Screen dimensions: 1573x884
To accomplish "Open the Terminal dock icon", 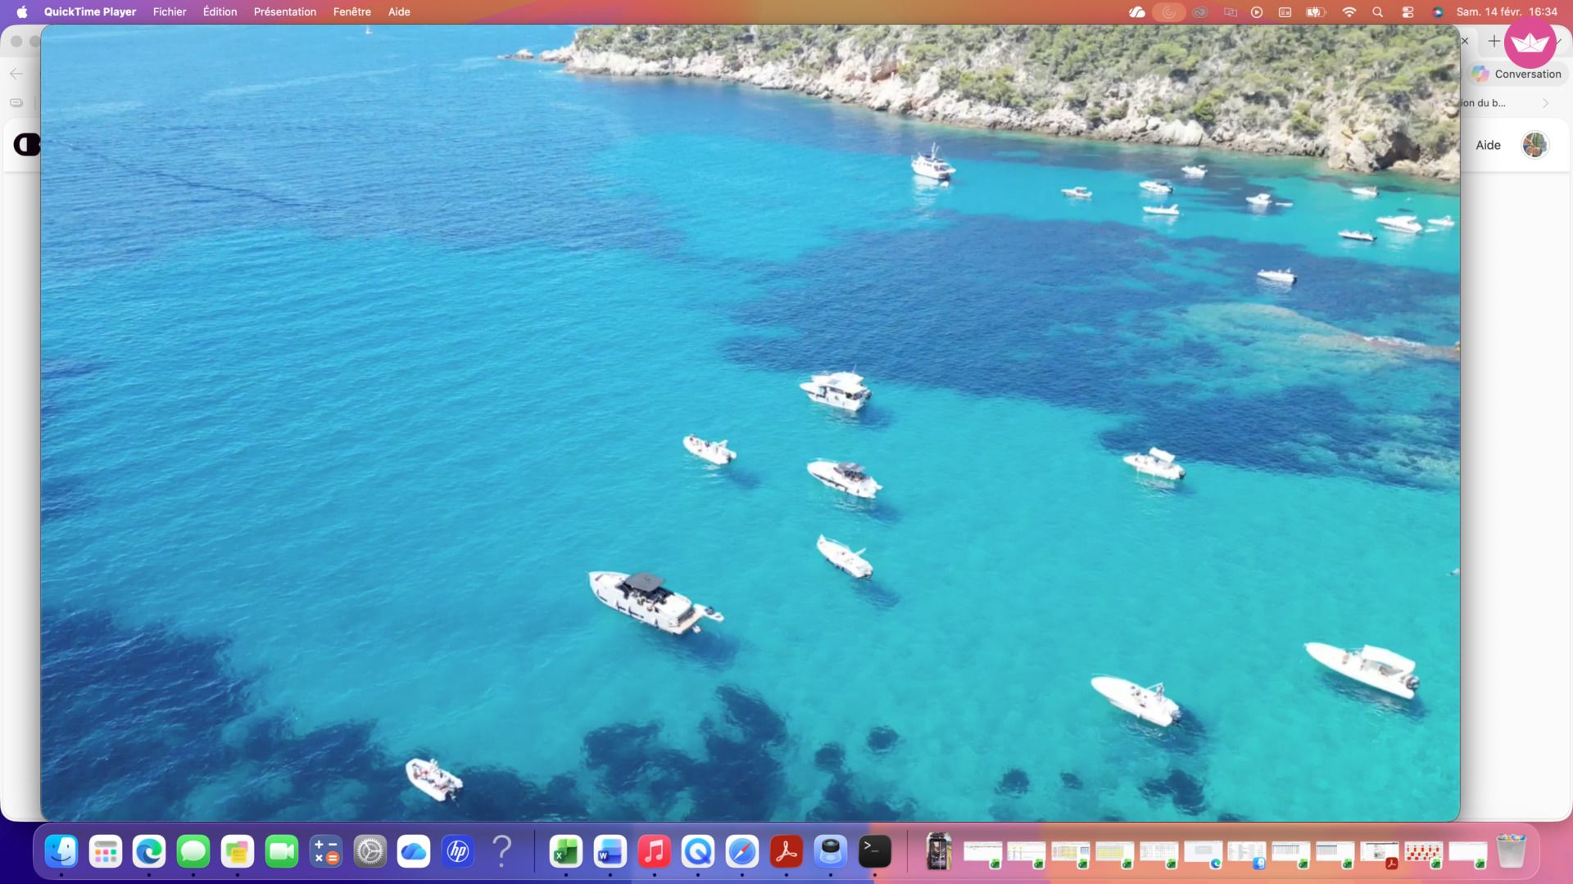I will click(874, 852).
